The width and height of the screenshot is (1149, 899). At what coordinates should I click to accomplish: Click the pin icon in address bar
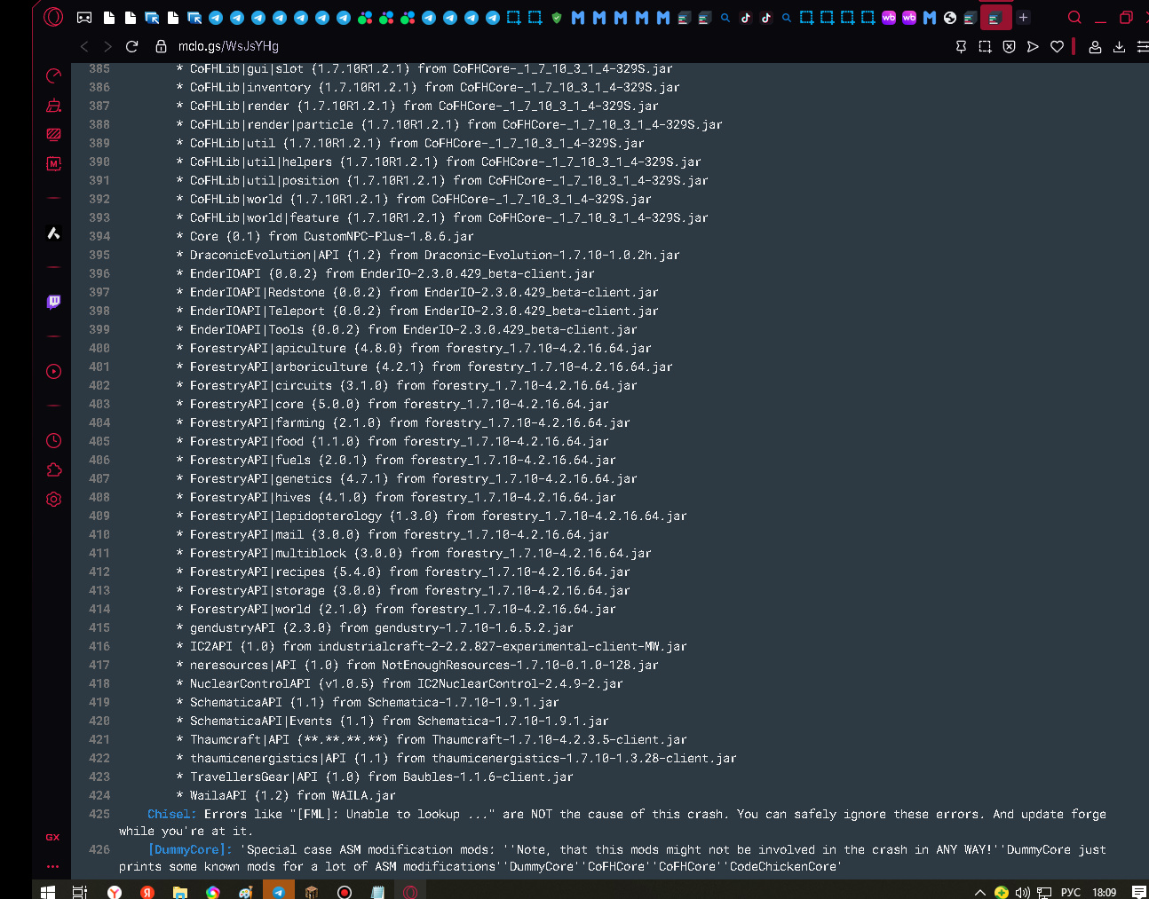(961, 46)
